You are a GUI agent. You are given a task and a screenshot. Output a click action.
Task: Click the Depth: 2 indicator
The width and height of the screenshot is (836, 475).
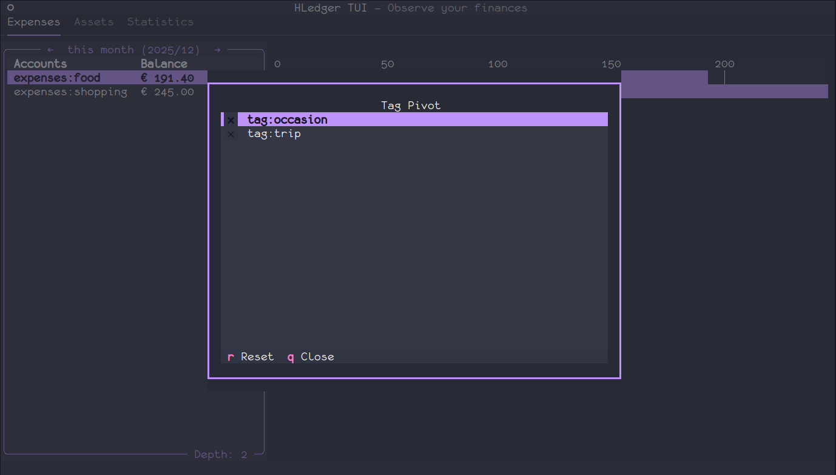point(220,454)
